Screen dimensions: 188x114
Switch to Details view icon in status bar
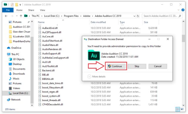[x=178, y=109]
